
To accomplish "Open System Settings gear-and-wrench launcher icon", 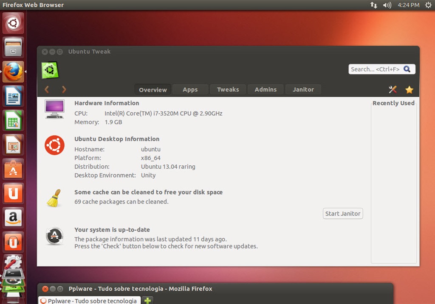I will (13, 262).
